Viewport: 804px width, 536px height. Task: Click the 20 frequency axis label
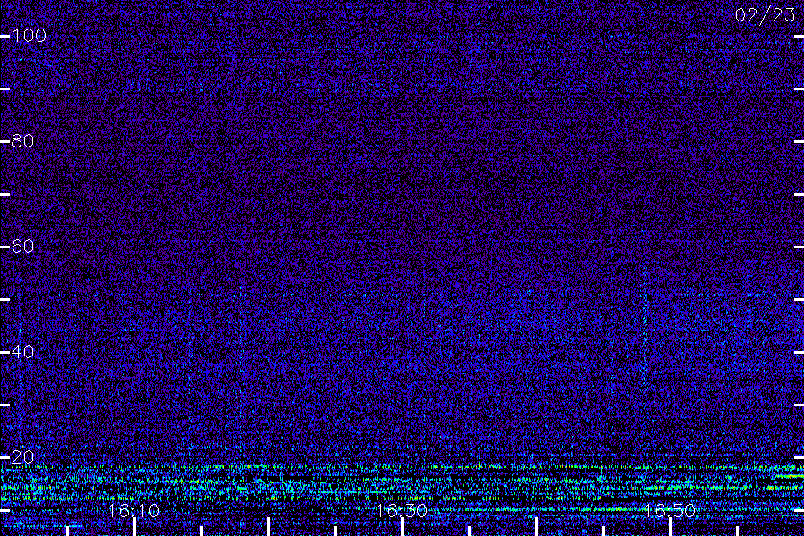[22, 457]
